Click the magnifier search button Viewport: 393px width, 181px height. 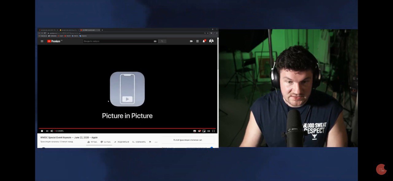[x=162, y=41]
